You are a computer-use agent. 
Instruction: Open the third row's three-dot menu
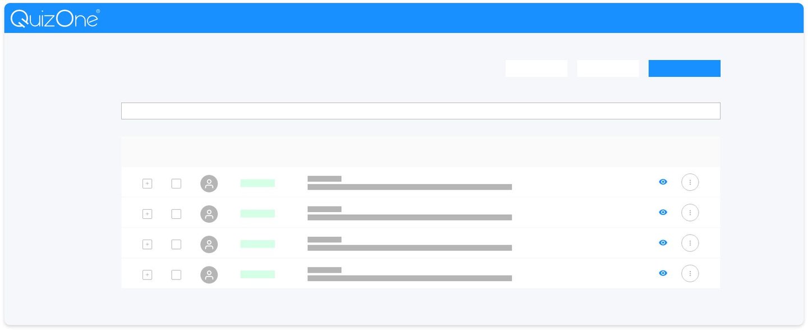(690, 243)
